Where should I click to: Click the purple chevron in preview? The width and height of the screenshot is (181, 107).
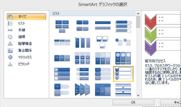click(x=150, y=48)
